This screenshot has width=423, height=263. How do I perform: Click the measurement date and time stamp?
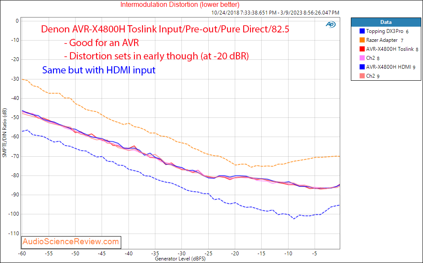point(275,13)
